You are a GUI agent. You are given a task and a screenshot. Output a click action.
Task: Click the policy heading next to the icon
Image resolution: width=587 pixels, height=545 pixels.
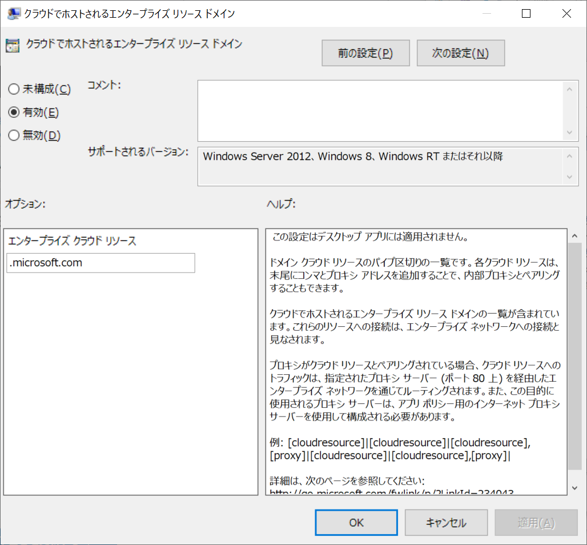coord(134,44)
